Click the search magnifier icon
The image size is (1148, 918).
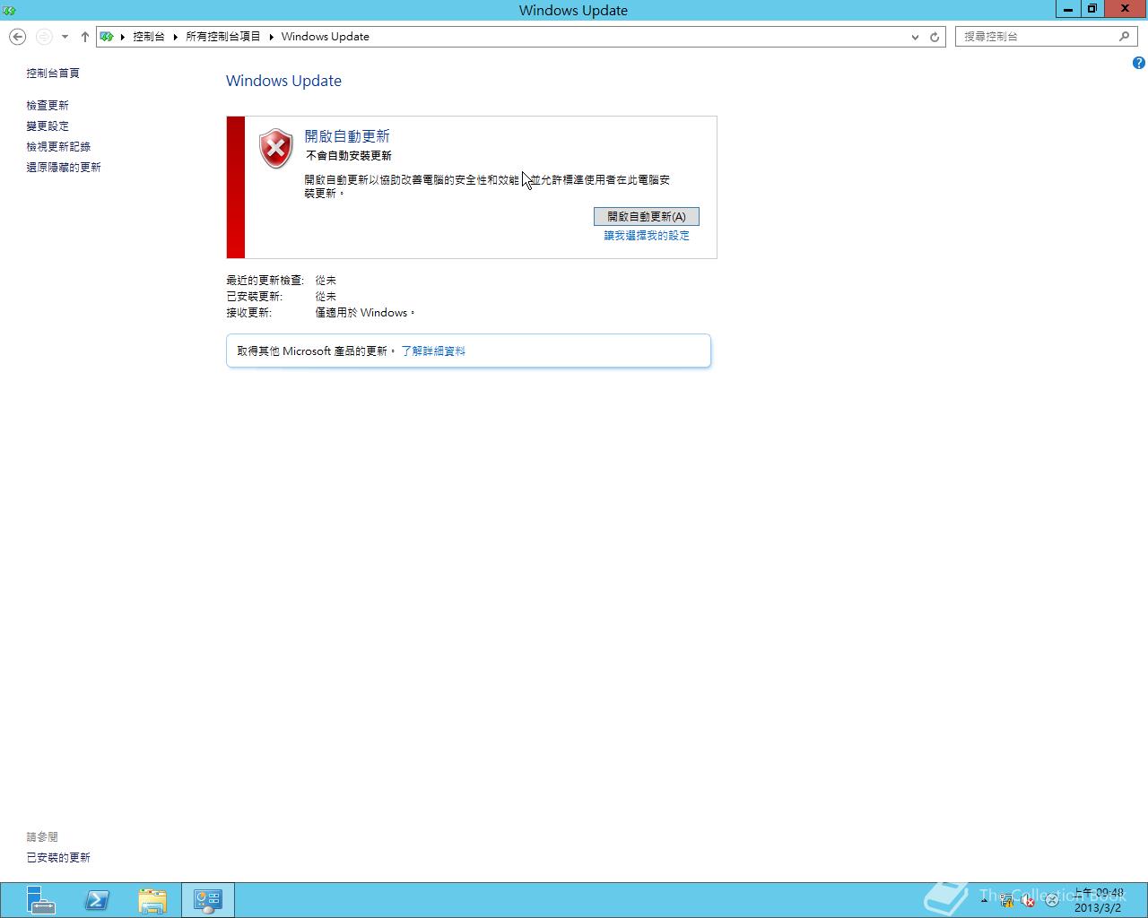pyautogui.click(x=1125, y=37)
